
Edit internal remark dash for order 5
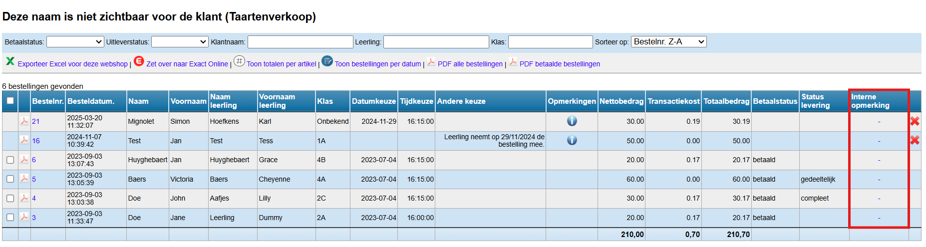[x=879, y=180]
